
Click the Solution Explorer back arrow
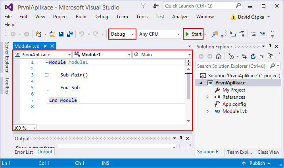point(201,56)
